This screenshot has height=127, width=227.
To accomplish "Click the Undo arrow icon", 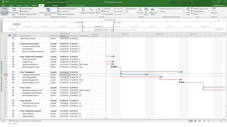I will pos(7,2).
